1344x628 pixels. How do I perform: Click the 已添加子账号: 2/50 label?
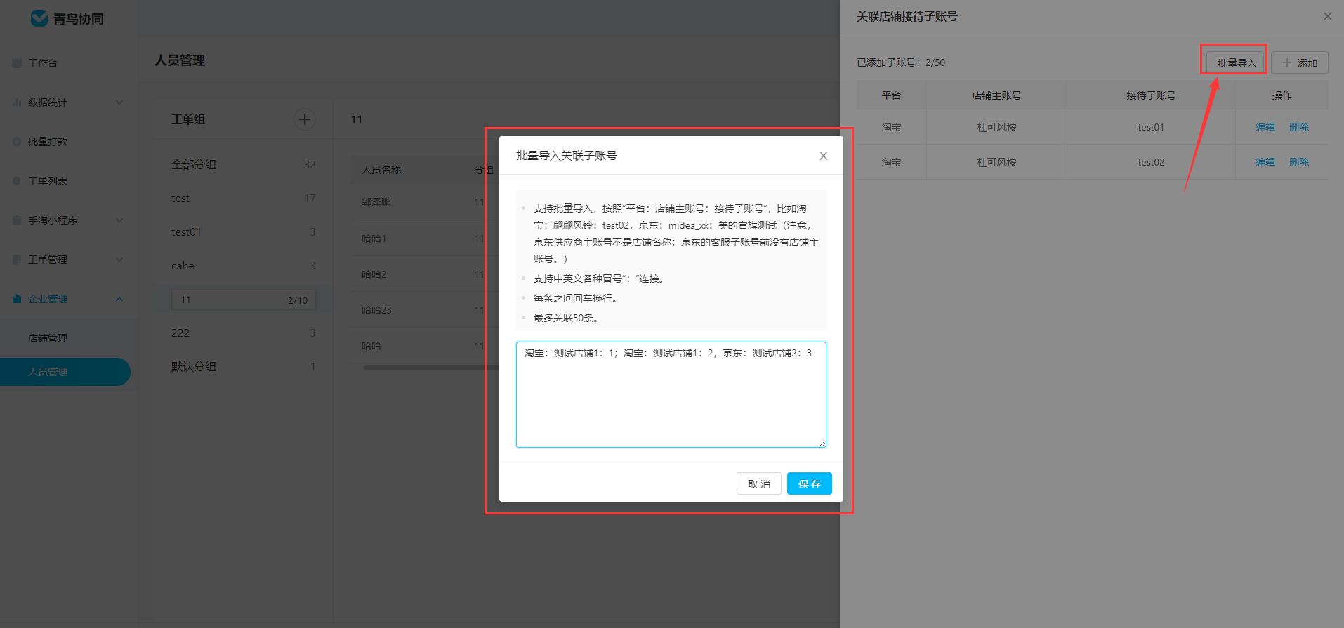(x=901, y=62)
